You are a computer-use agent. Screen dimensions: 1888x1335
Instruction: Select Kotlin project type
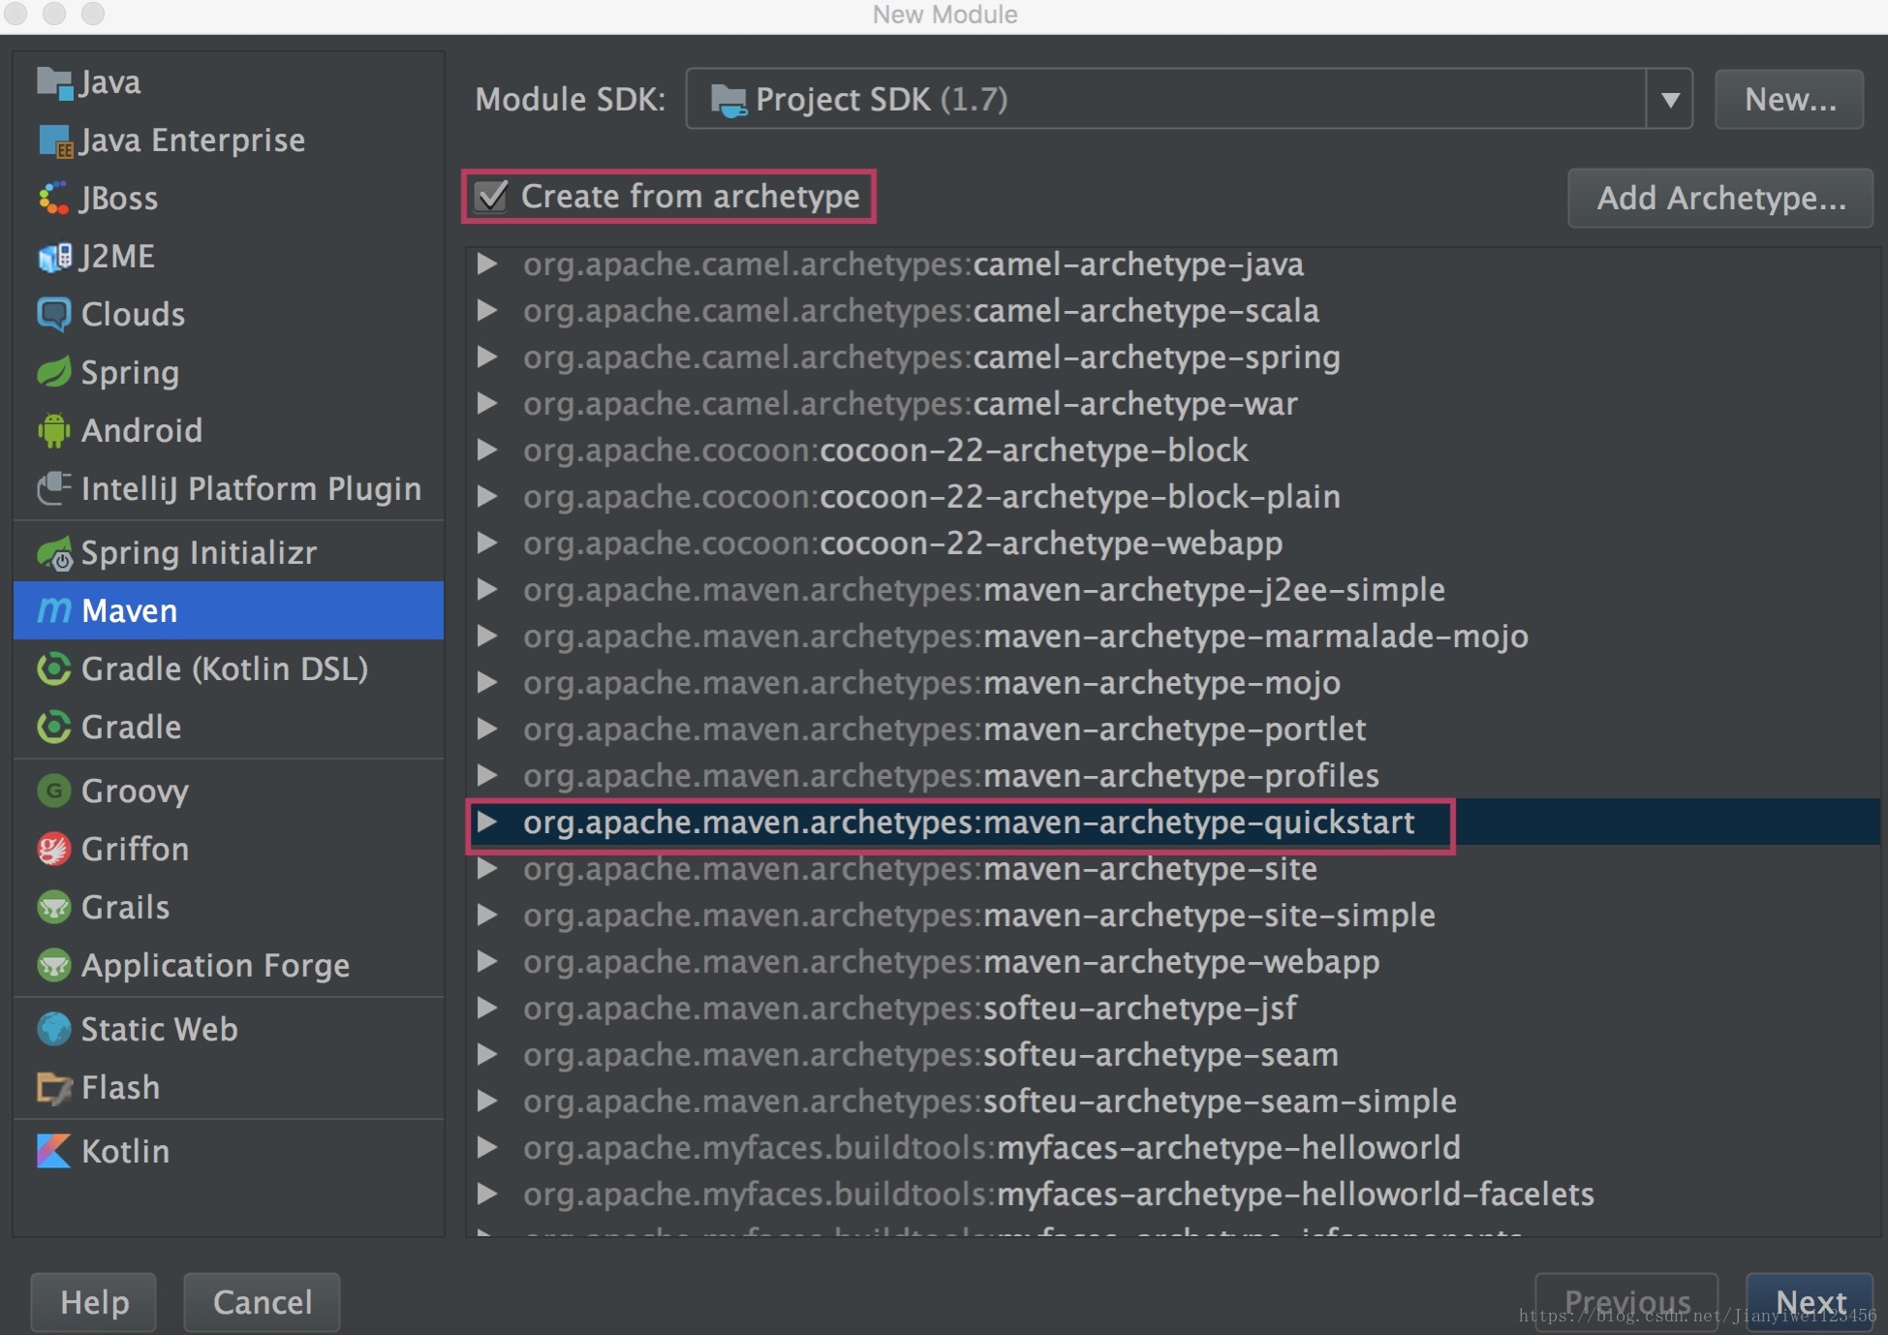pos(229,1152)
